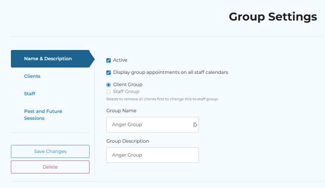Select the Client Group radio button

click(x=108, y=85)
